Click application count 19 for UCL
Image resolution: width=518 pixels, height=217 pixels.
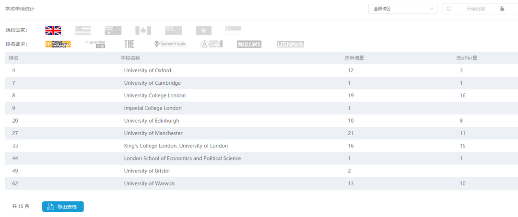coord(351,96)
